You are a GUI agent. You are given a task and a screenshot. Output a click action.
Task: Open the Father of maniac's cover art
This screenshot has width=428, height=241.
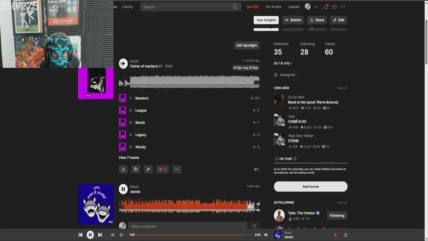coord(96,83)
